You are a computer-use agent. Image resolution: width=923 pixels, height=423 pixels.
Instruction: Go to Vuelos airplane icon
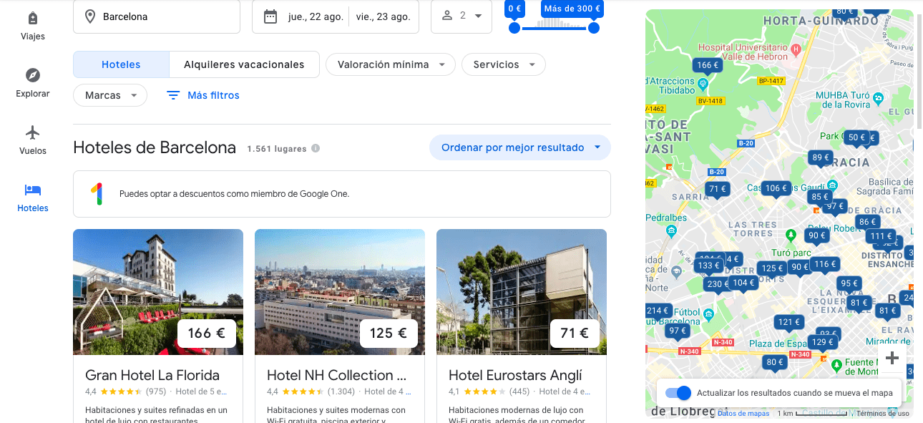pos(33,132)
